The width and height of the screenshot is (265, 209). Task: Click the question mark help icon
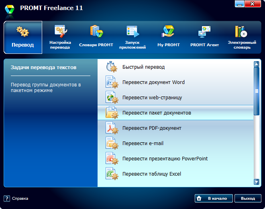point(7,198)
